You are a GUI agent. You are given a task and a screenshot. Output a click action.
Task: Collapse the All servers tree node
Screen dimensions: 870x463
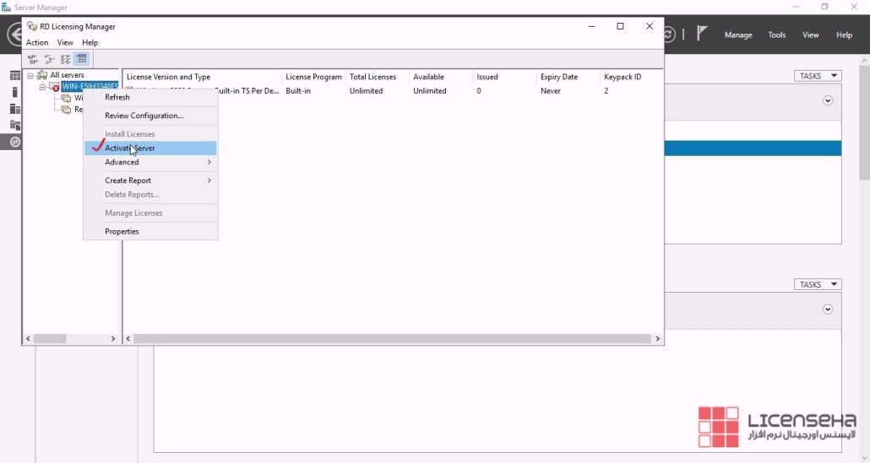30,76
